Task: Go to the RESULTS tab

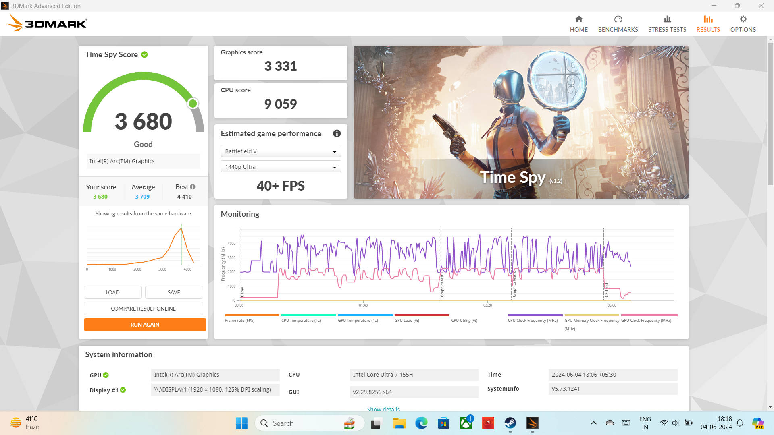Action: 708,24
